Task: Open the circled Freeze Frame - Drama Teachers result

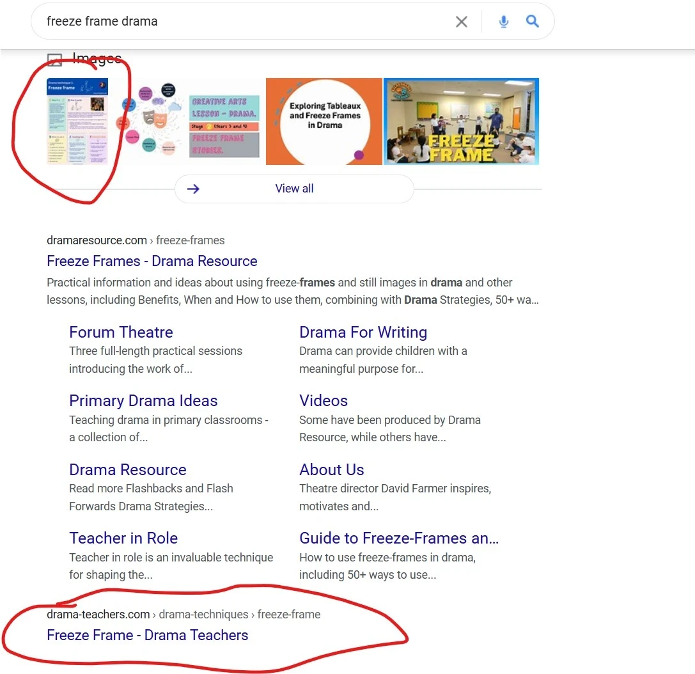Action: point(147,635)
